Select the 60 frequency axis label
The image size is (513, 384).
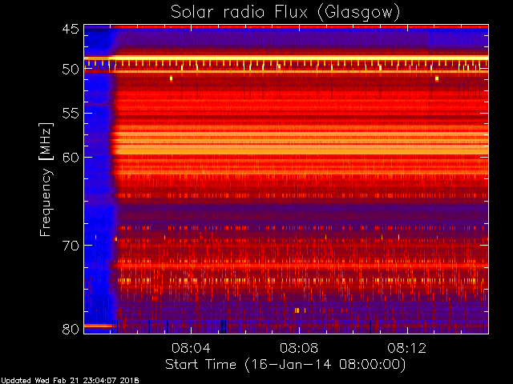tap(71, 158)
